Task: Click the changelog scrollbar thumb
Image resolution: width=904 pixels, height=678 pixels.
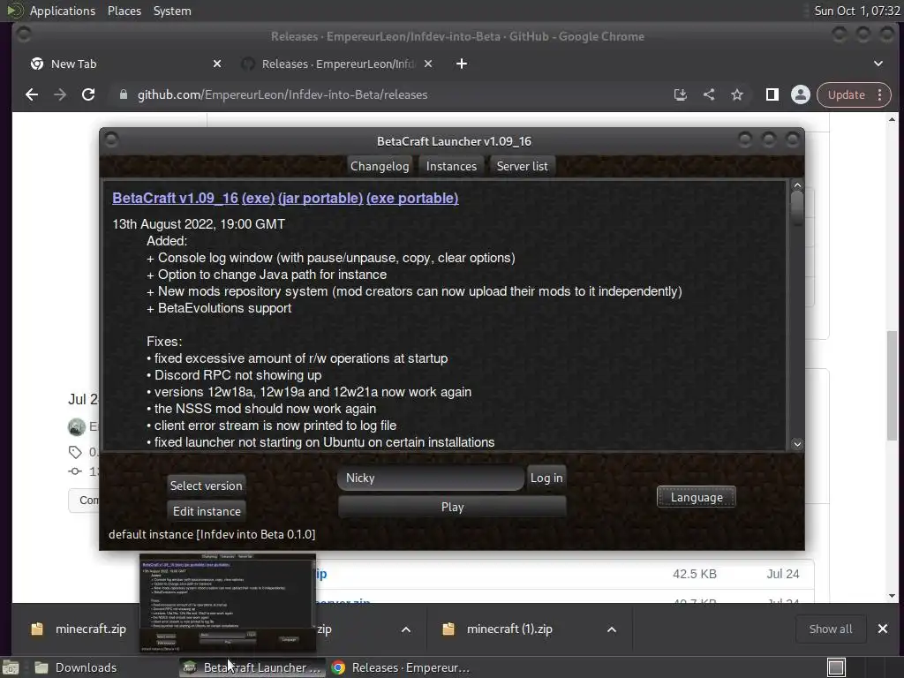Action: [797, 207]
